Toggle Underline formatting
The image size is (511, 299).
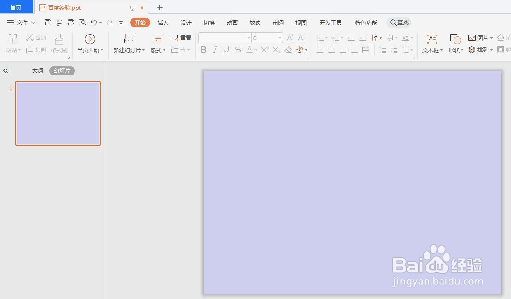pyautogui.click(x=226, y=50)
